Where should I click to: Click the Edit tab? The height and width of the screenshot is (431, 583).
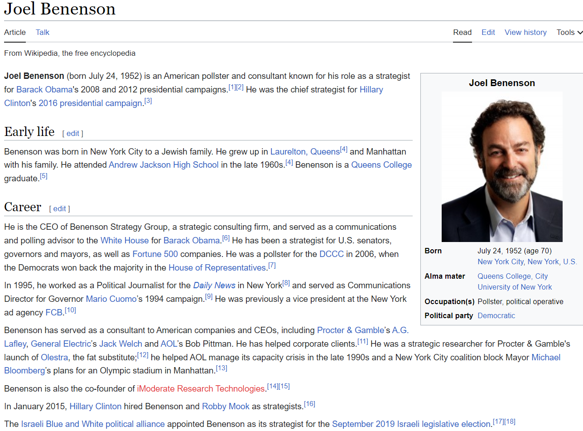pos(488,32)
